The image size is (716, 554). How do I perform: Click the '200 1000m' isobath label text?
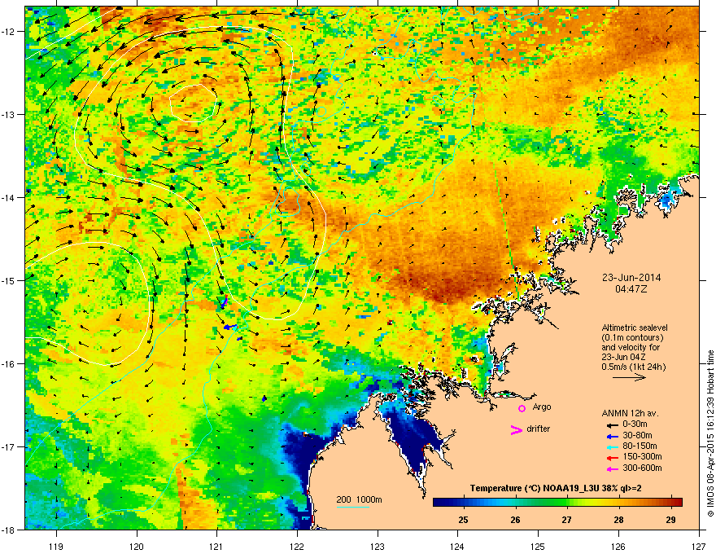[x=359, y=499]
